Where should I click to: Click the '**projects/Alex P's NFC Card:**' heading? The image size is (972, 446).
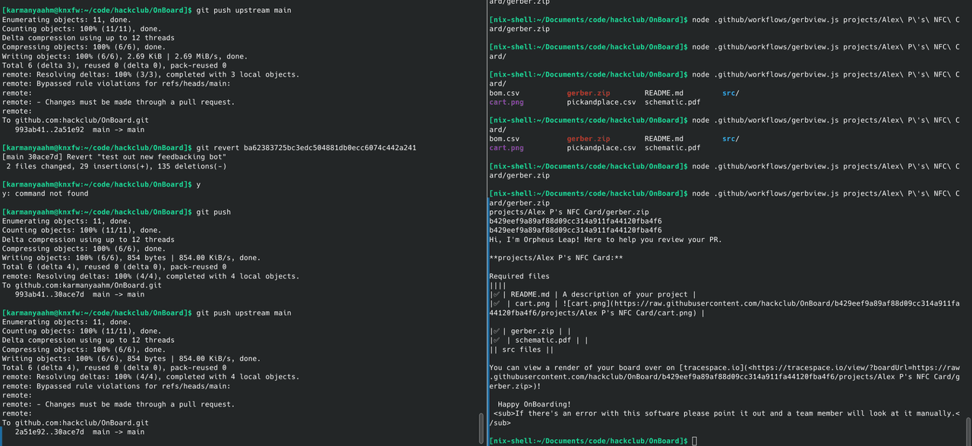pyautogui.click(x=556, y=258)
